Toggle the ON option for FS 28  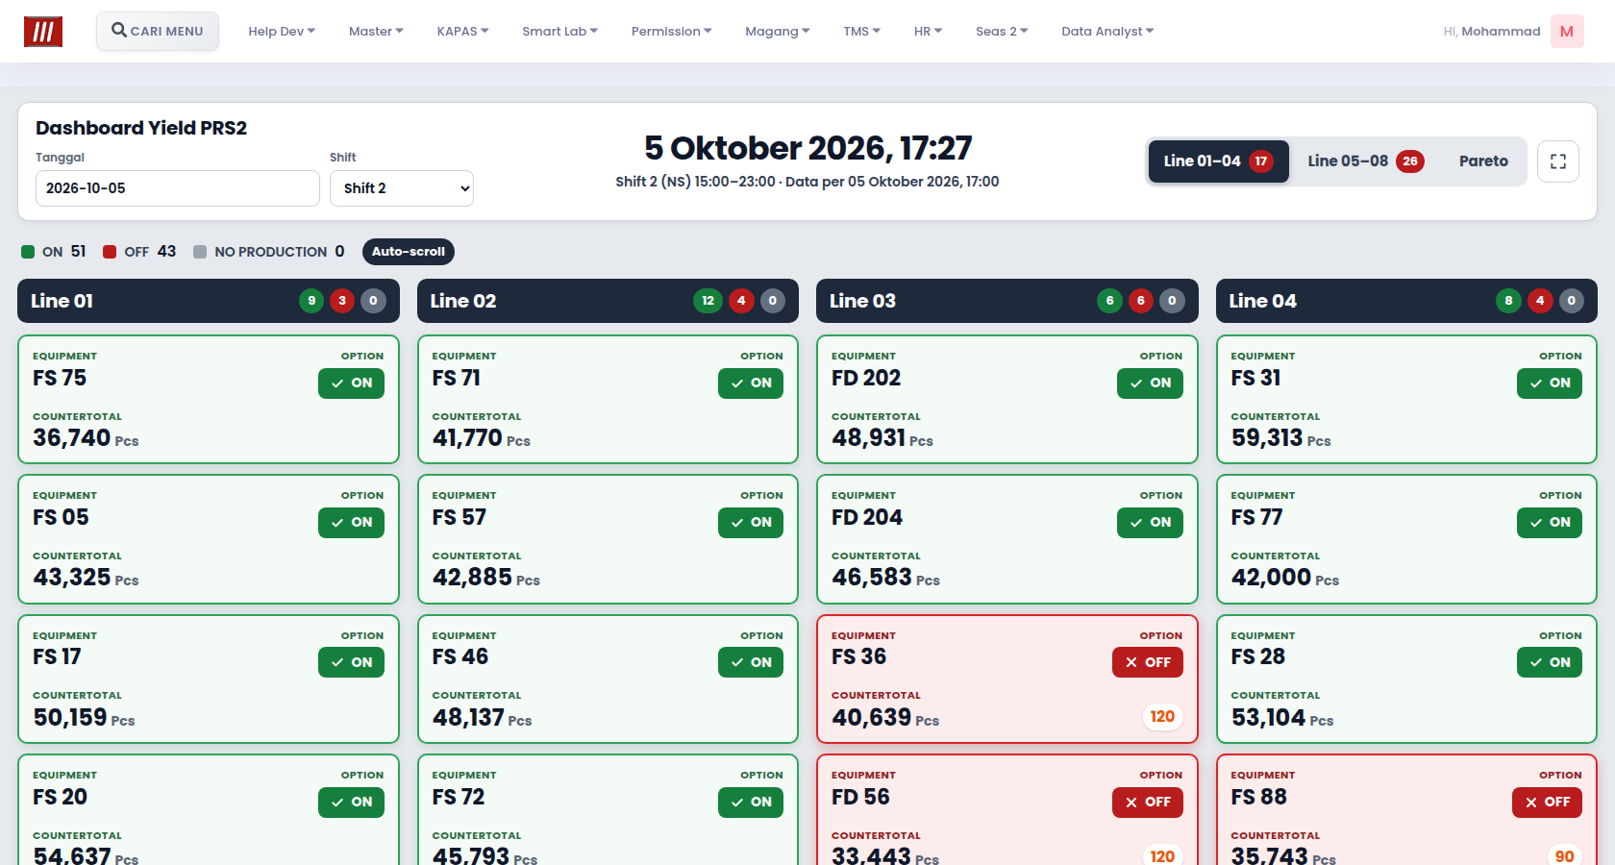pyautogui.click(x=1550, y=662)
